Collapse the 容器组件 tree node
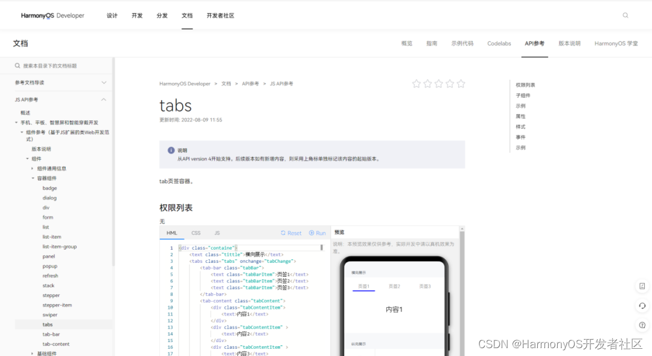This screenshot has height=356, width=652. pyautogui.click(x=33, y=178)
